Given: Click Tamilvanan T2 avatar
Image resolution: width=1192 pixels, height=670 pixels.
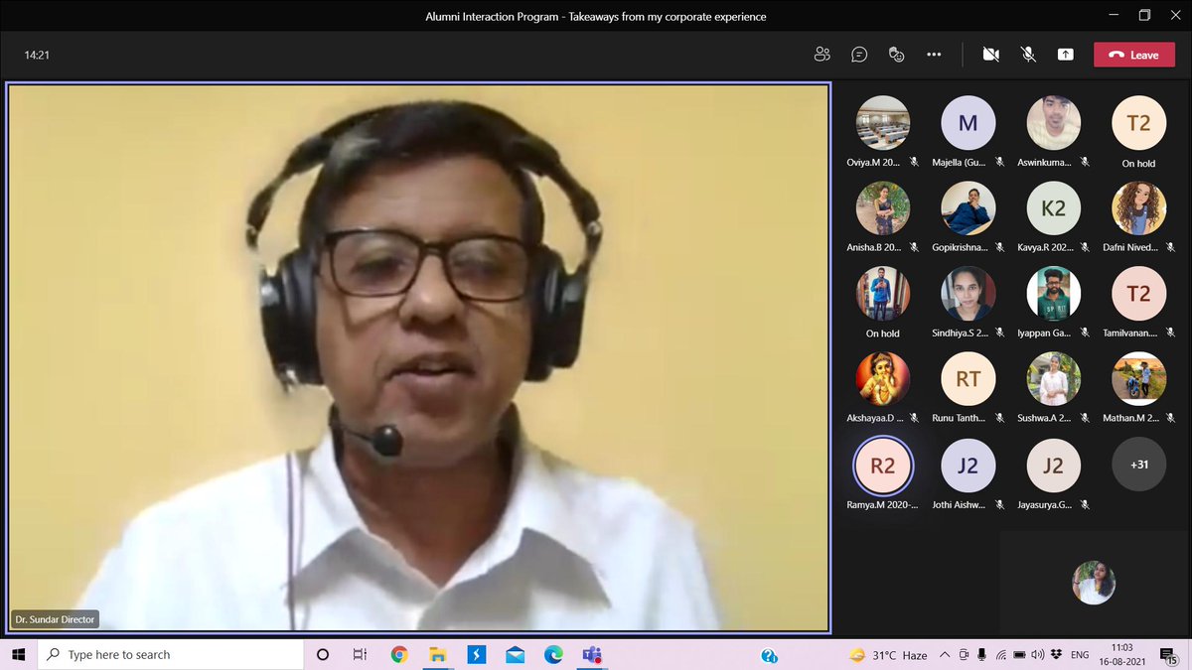Looking at the screenshot, I should coord(1138,294).
